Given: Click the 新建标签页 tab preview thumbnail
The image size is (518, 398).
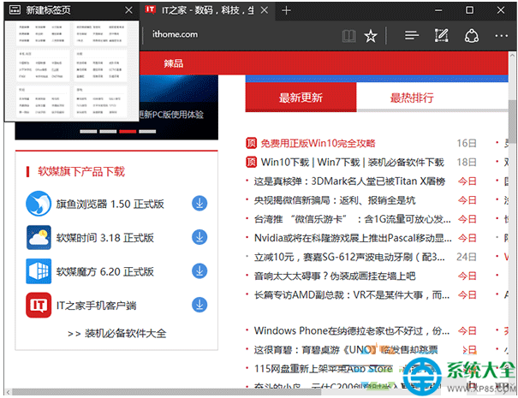Looking at the screenshot, I should click(x=72, y=71).
